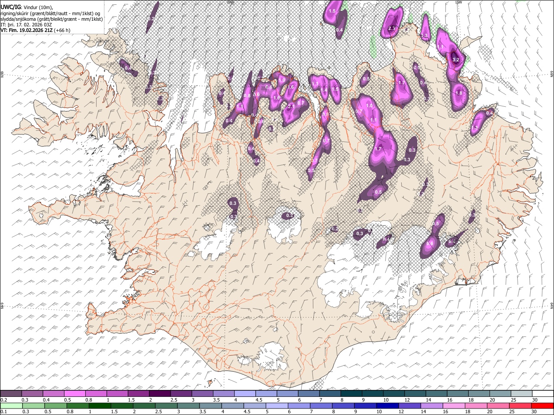Click the '15W' longitude label
The image size is (554, 415).
click(458, 2)
